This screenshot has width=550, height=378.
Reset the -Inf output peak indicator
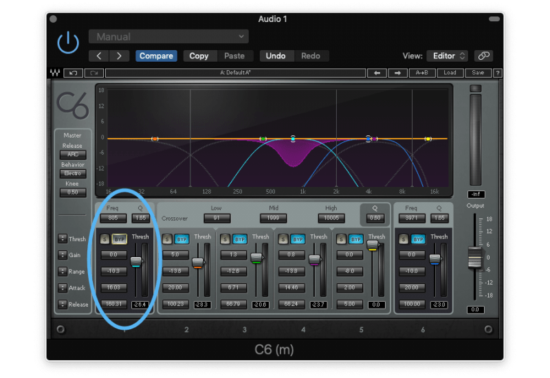click(476, 194)
